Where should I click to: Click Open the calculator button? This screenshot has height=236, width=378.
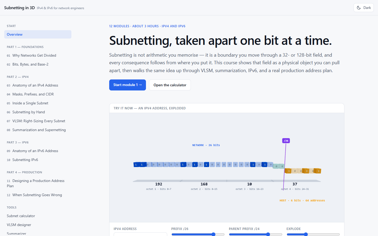170,85
